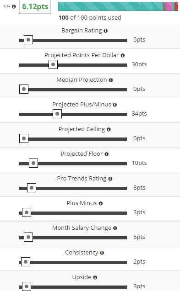Click the pink segment of the points bar

[x=169, y=6]
